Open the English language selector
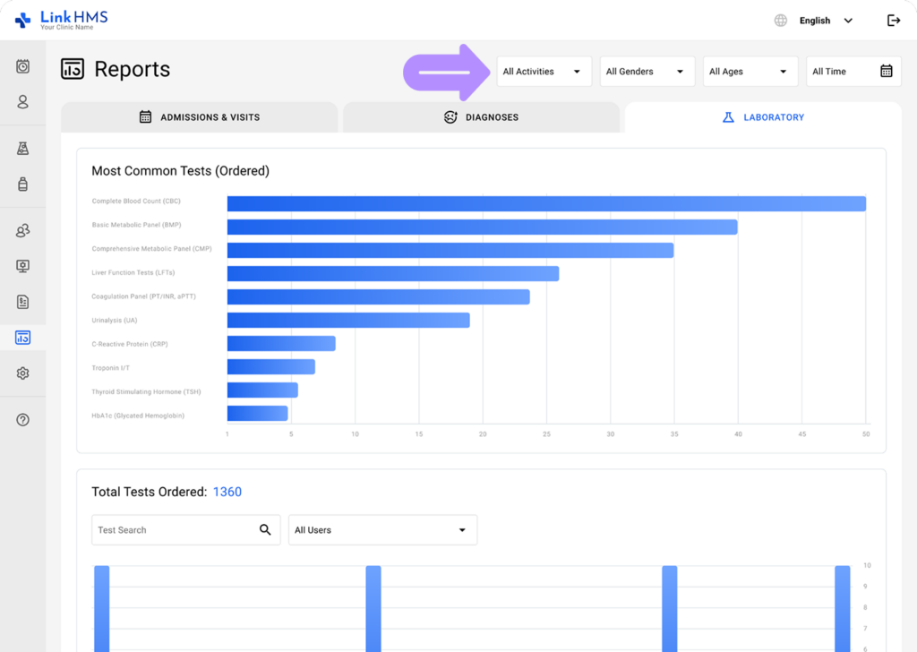The height and width of the screenshot is (652, 917). click(x=814, y=21)
